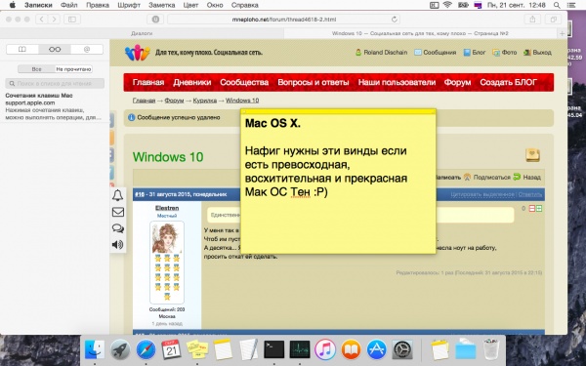586x366 pixels.
Task: Click Safari's Share button
Action: (532, 20)
